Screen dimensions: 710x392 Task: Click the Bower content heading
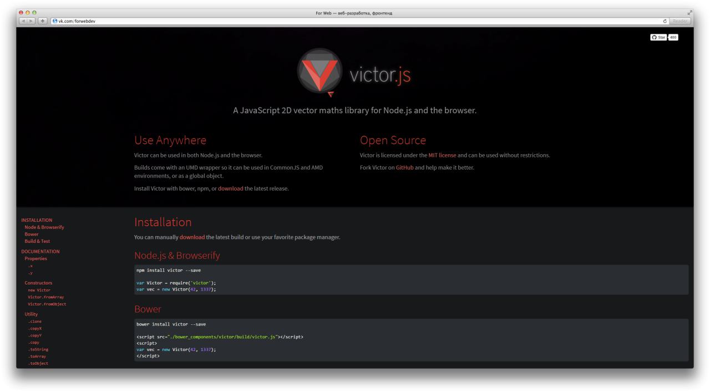(x=148, y=309)
